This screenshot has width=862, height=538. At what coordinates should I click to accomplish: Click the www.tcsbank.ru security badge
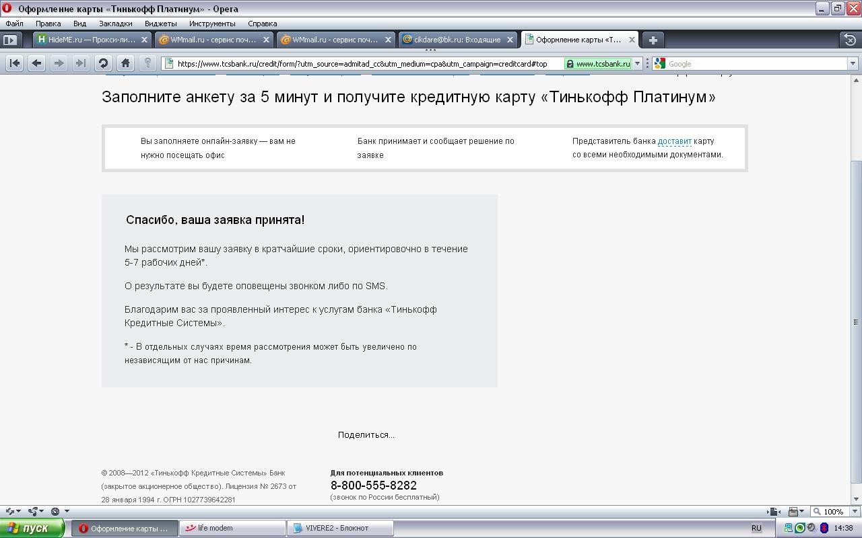pos(598,64)
